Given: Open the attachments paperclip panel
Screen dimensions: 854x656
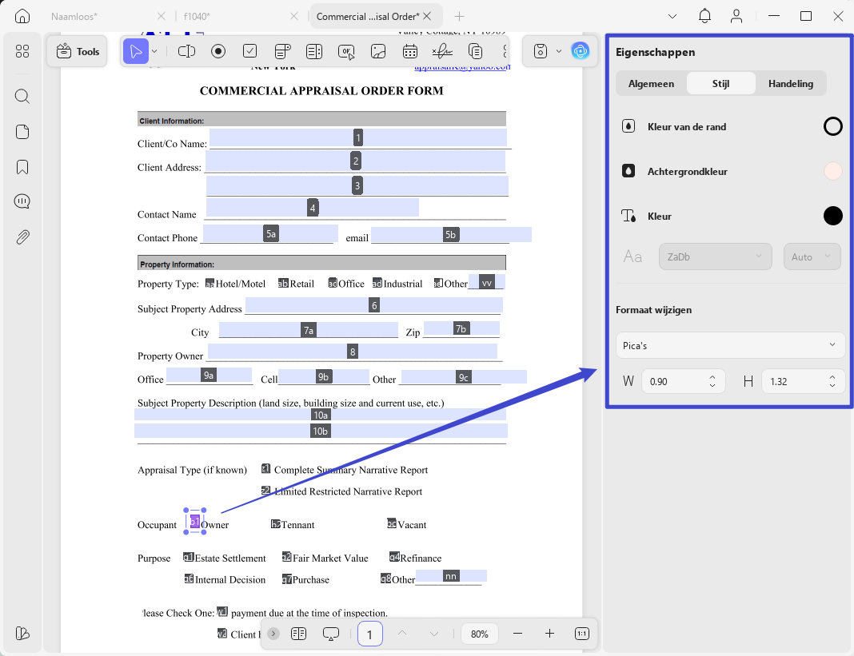Looking at the screenshot, I should 22,237.
